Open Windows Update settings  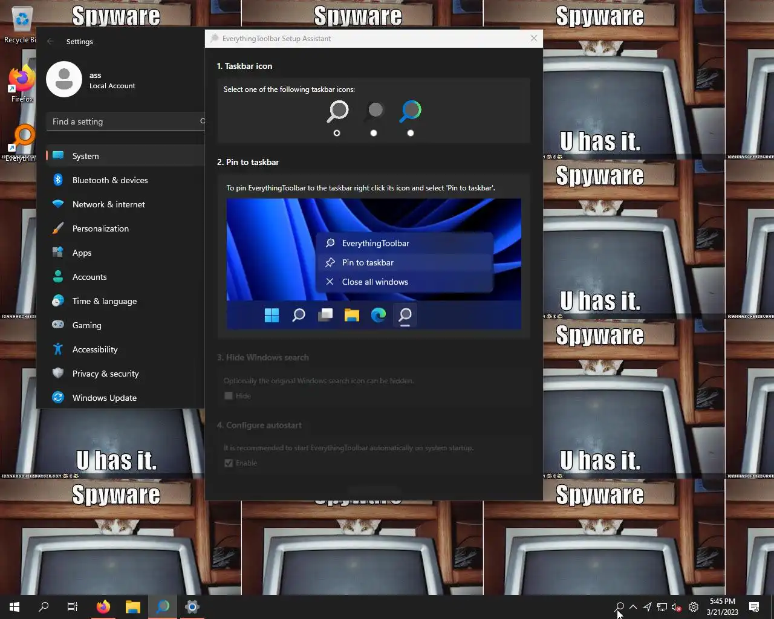click(x=126, y=398)
